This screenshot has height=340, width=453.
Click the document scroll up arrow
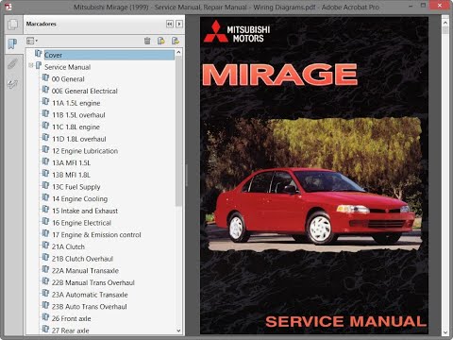445,23
